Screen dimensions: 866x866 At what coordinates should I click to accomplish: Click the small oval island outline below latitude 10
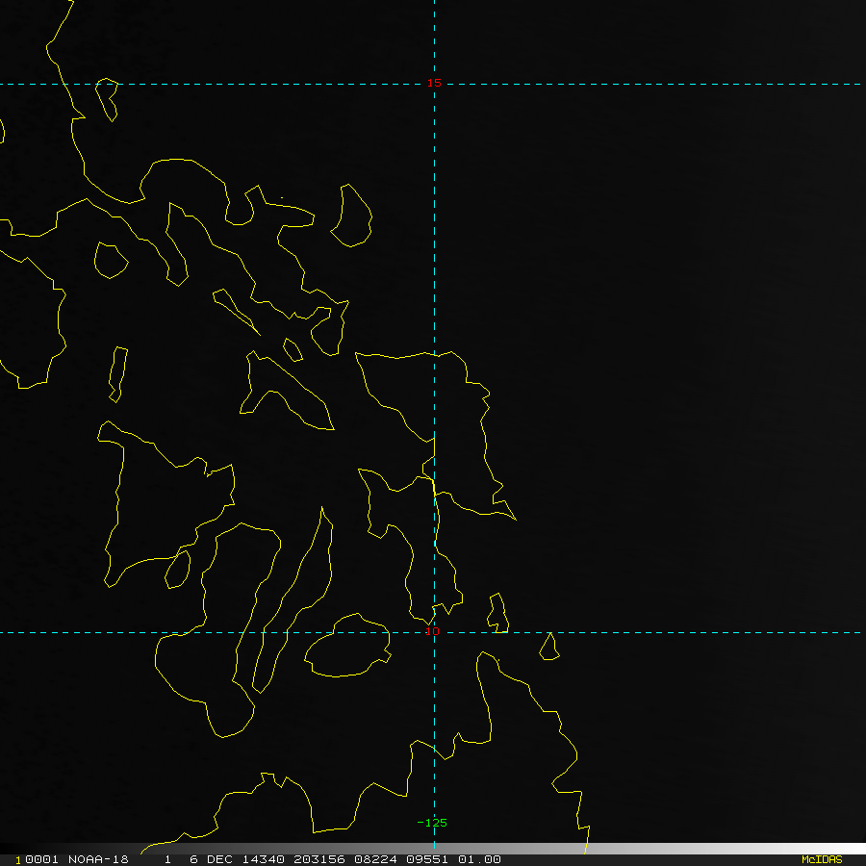[x=348, y=645]
